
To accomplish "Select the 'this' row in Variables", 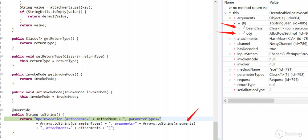I will click(265, 13).
